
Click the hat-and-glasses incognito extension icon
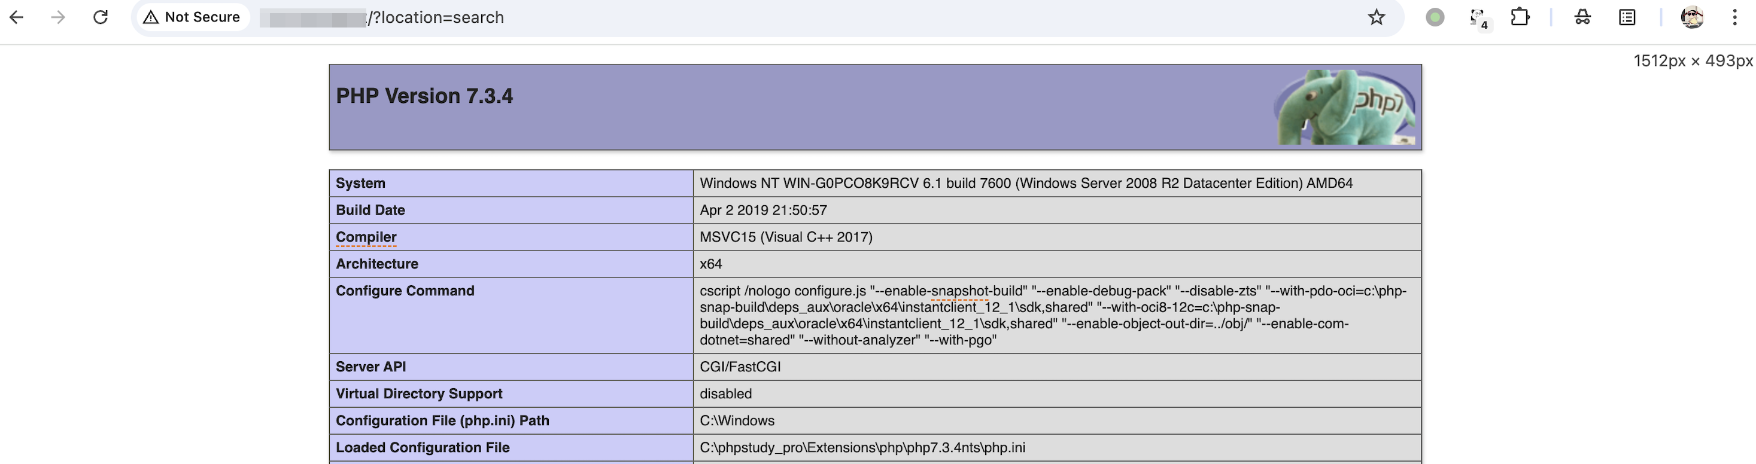click(1582, 17)
